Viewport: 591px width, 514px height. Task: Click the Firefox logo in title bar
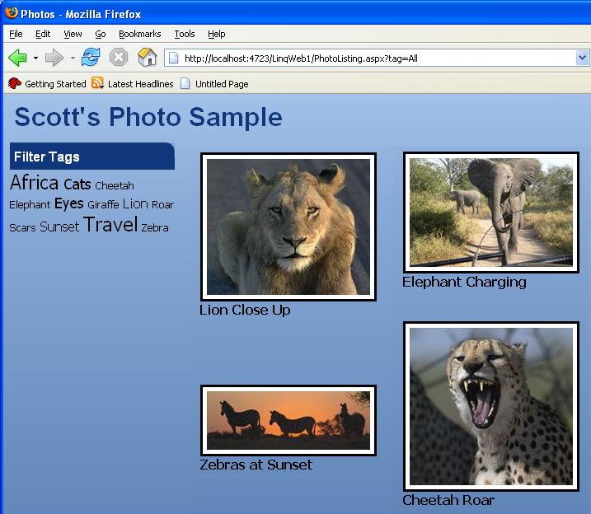12,13
